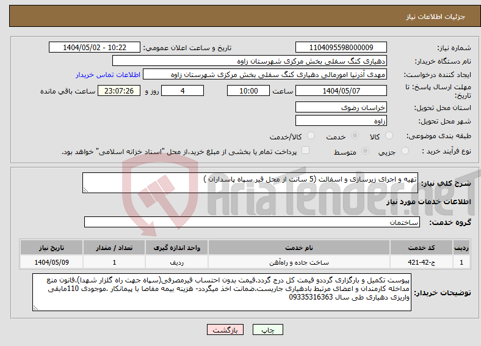
Task: Click the بازگشت back button
Action: point(225,329)
